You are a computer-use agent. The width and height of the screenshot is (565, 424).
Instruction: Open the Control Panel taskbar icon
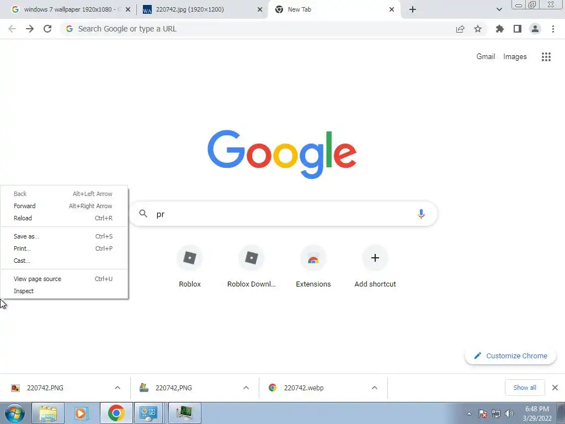click(148, 413)
